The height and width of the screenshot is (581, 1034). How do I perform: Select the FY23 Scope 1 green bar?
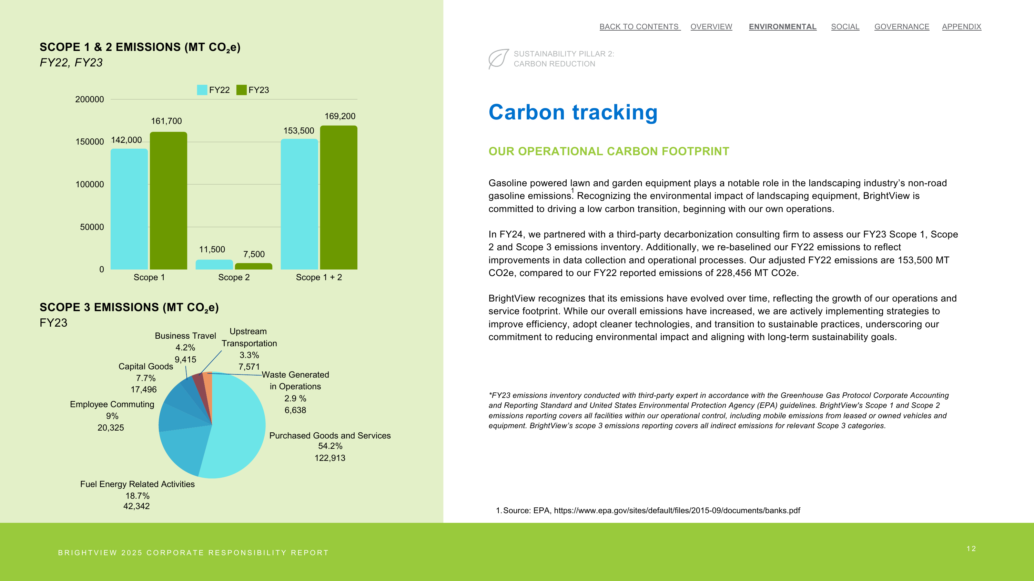(168, 200)
